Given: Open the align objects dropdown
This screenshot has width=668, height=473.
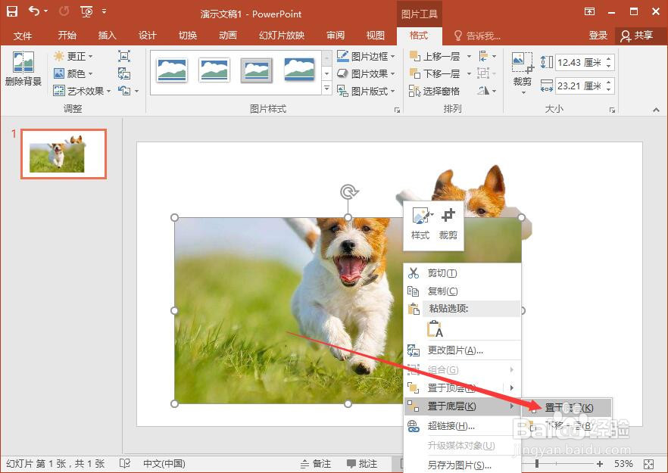Looking at the screenshot, I should click(488, 56).
